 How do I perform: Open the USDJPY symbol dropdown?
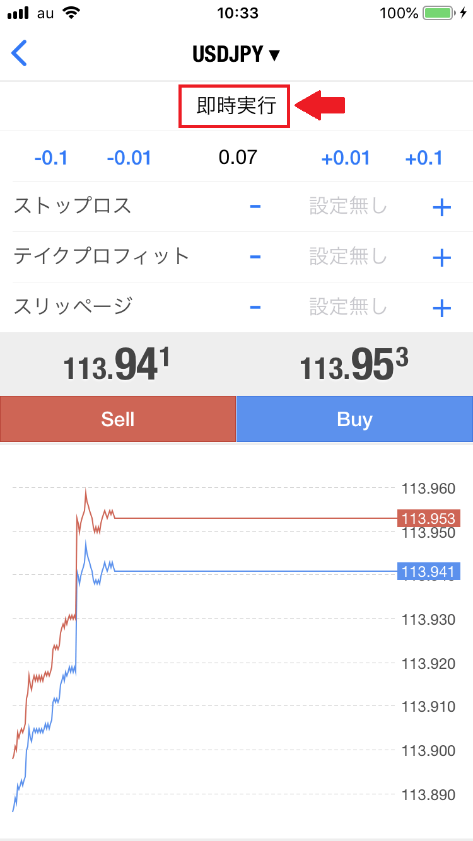[236, 54]
